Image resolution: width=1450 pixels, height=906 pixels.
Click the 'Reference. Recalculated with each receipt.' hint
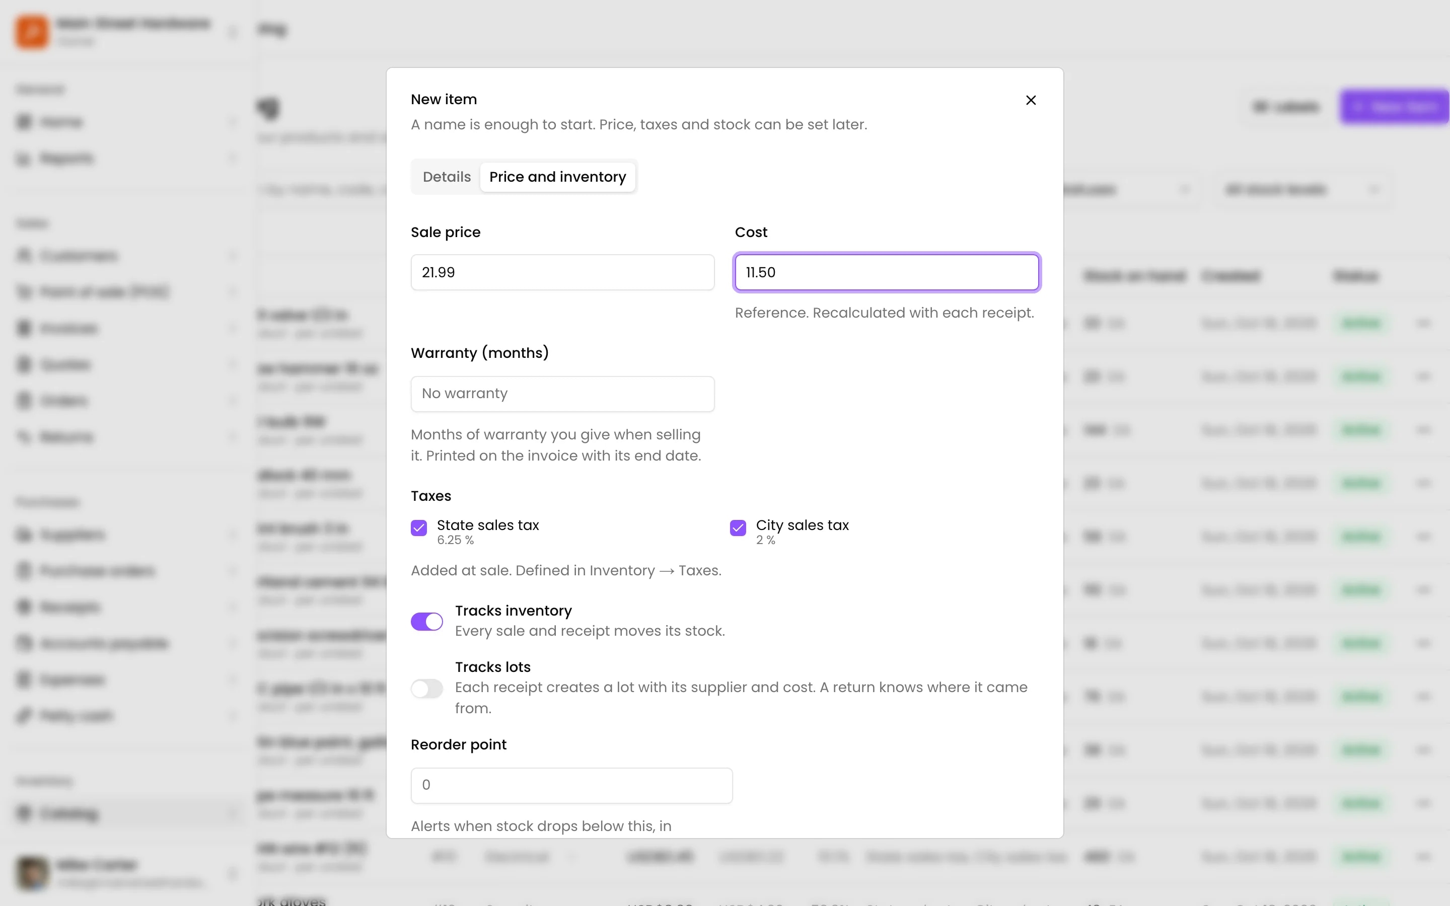885,313
